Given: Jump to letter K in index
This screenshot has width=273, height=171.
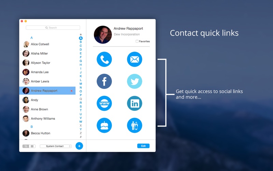Looking at the screenshot, I should coord(81,76).
